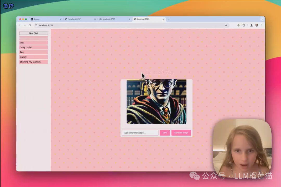Open the browser downloads icon

tap(251, 25)
